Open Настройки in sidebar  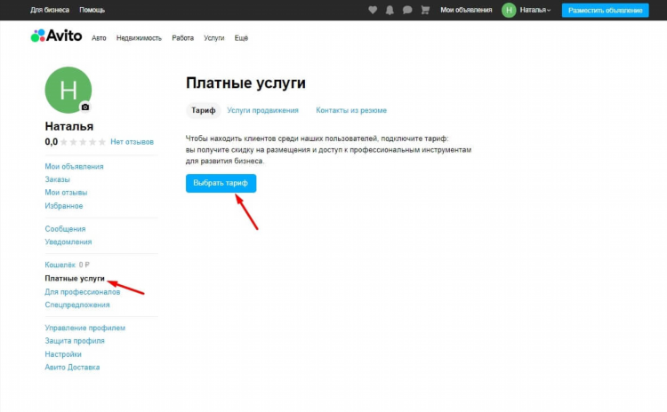click(x=63, y=354)
